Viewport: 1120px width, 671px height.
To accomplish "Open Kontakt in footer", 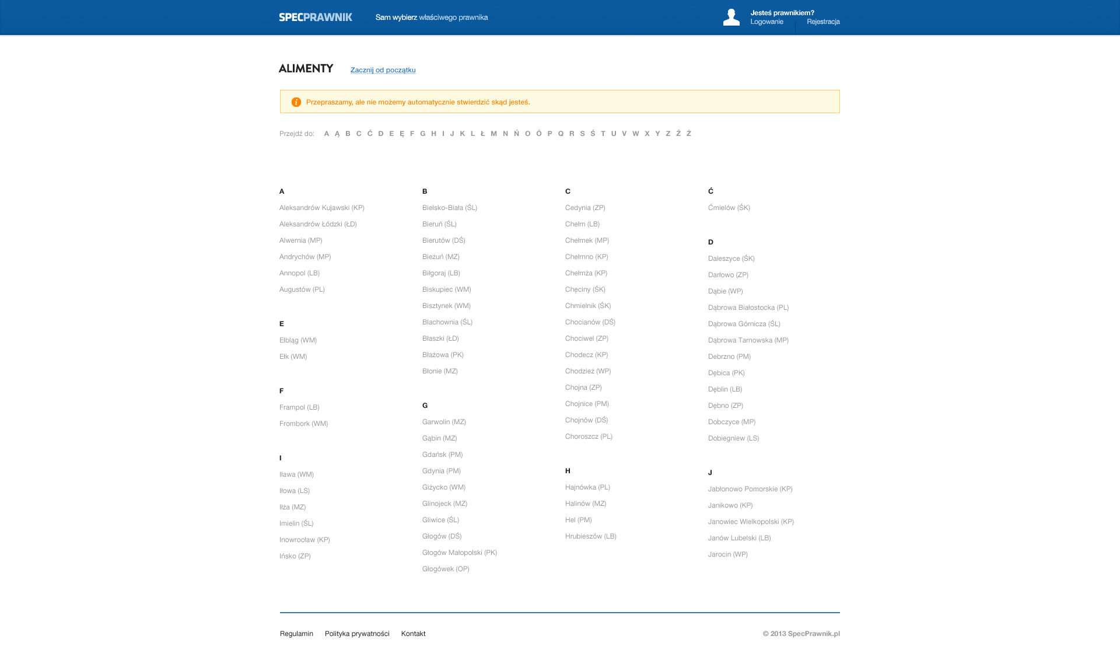I will click(x=414, y=634).
